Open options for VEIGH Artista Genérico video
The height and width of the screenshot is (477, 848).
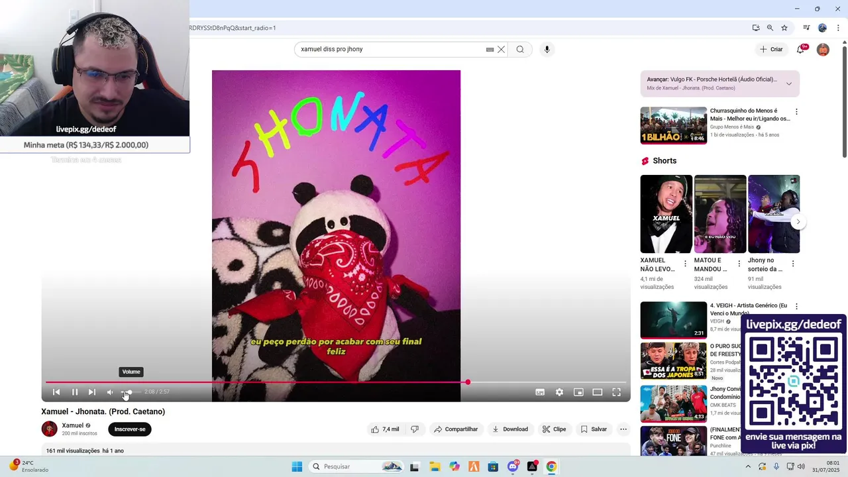click(796, 307)
